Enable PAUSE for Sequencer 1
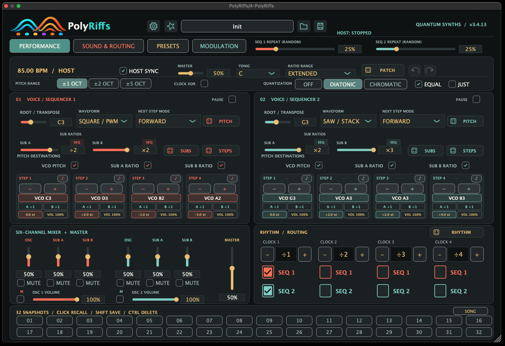 [232, 99]
